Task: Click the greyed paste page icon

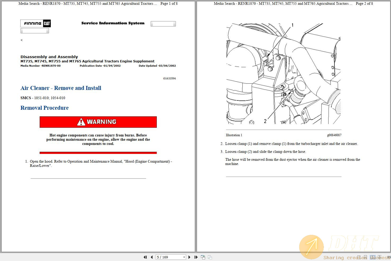Action: click(210, 257)
